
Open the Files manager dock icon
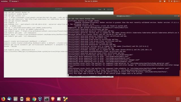[16, 99]
